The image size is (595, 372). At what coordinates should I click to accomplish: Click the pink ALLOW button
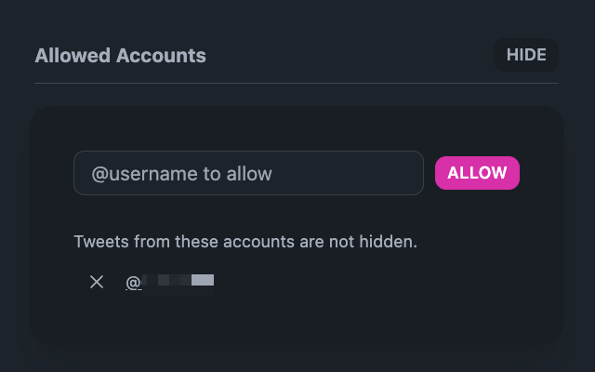(x=477, y=173)
